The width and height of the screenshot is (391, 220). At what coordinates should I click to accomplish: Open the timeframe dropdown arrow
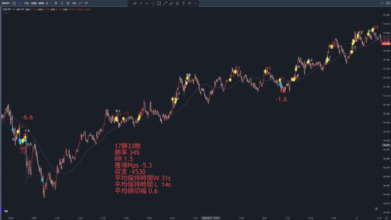click(51, 3)
